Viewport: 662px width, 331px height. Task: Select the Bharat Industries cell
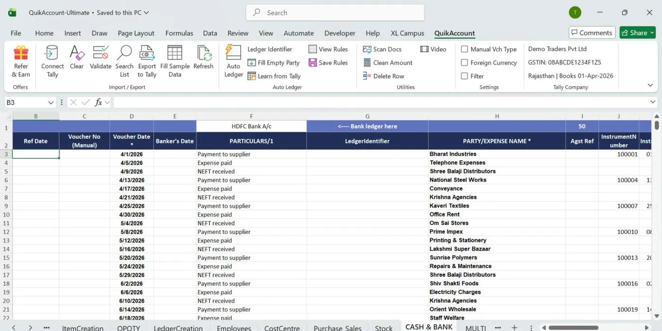497,154
